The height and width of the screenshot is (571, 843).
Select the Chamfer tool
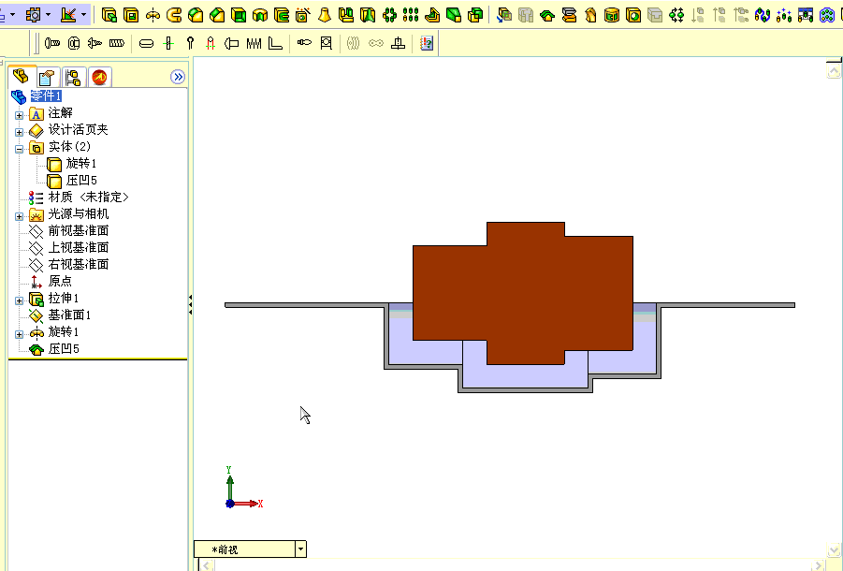point(217,15)
